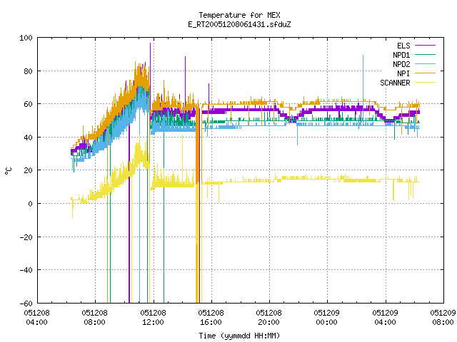Click the x-axis label 051209 08:00

pyautogui.click(x=443, y=318)
